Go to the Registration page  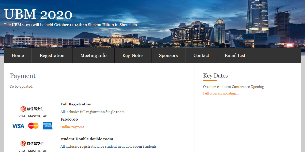coord(52,55)
